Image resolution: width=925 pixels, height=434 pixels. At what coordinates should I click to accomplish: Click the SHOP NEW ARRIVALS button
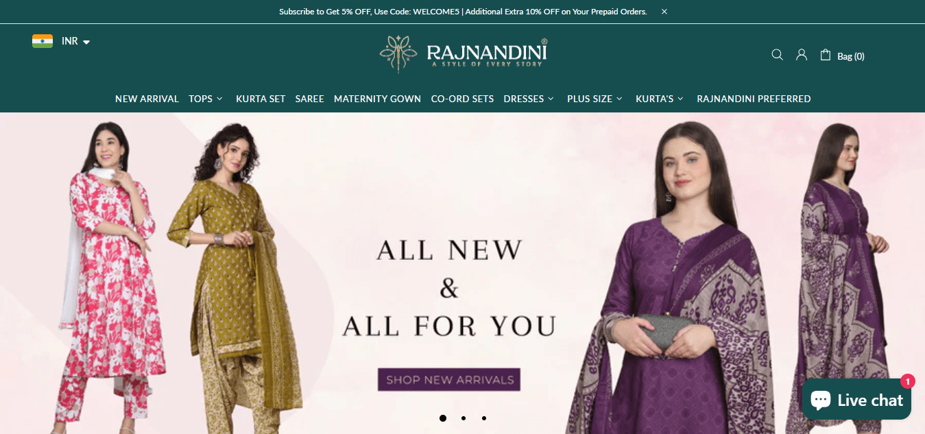pos(450,380)
